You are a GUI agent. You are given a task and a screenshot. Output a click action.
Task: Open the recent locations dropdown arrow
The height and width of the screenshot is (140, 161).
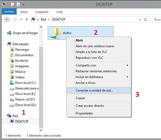(21, 20)
